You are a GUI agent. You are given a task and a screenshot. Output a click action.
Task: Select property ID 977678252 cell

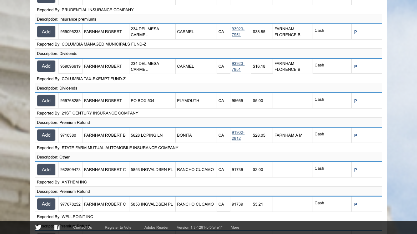click(70, 204)
